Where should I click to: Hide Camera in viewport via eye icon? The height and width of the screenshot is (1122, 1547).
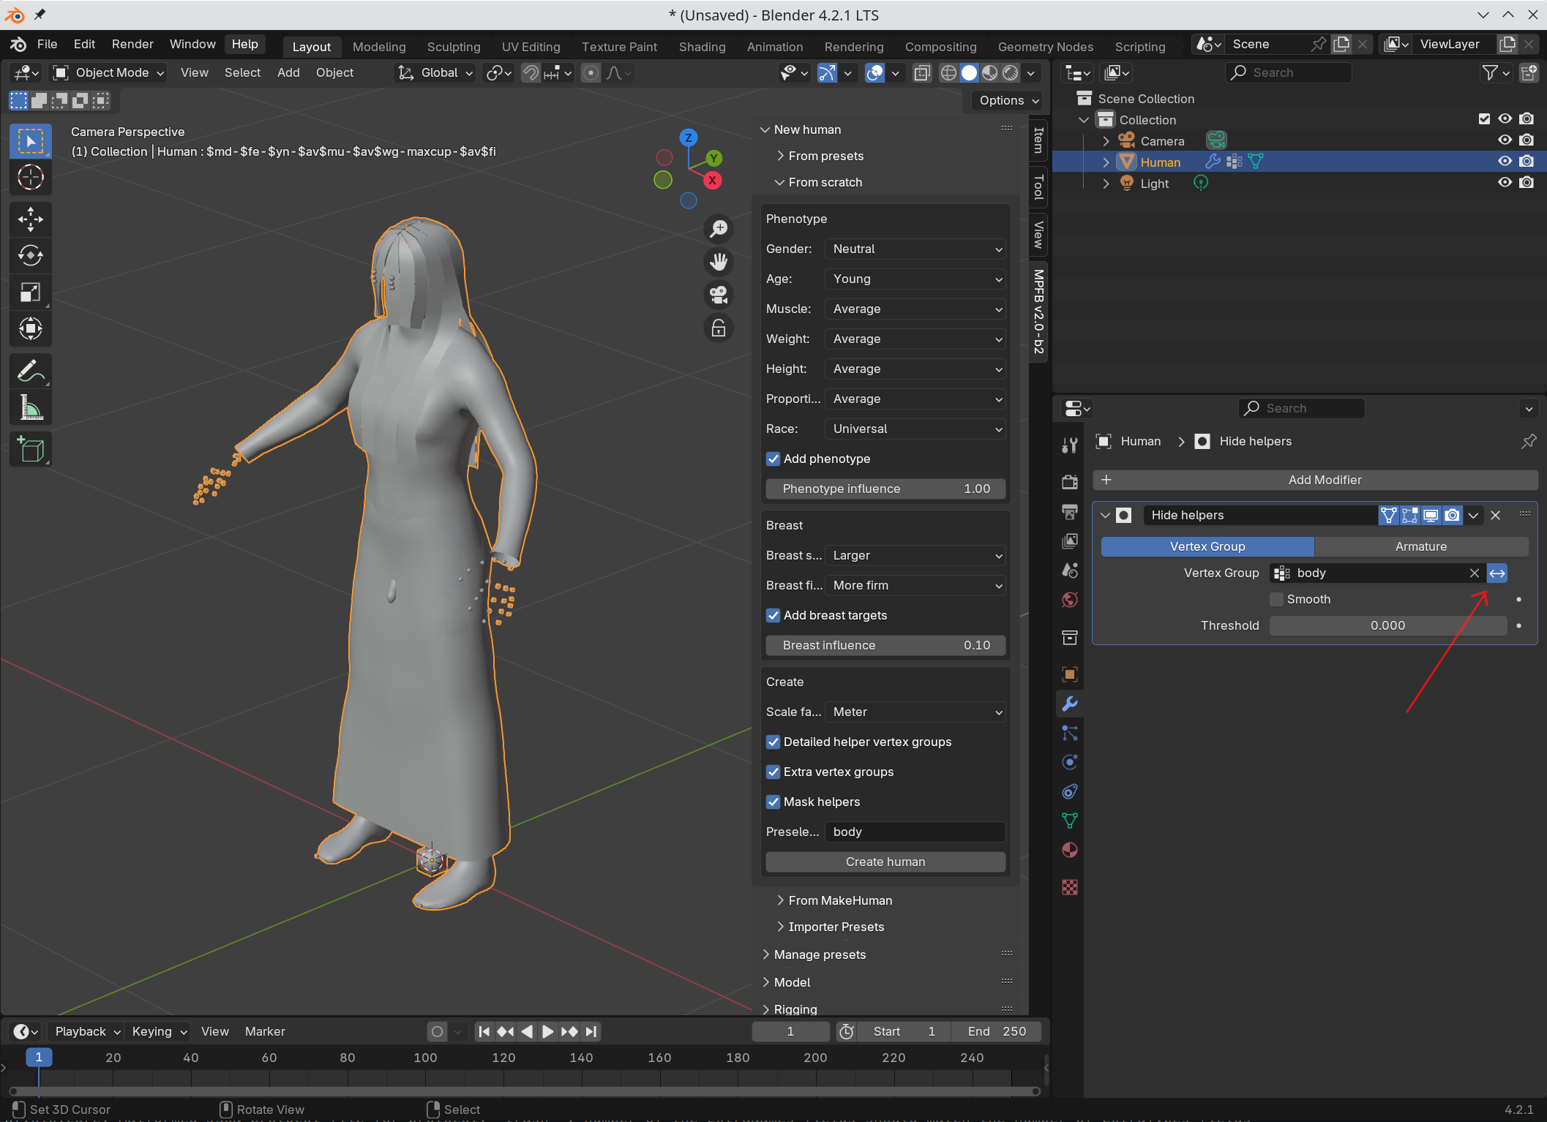(1505, 140)
